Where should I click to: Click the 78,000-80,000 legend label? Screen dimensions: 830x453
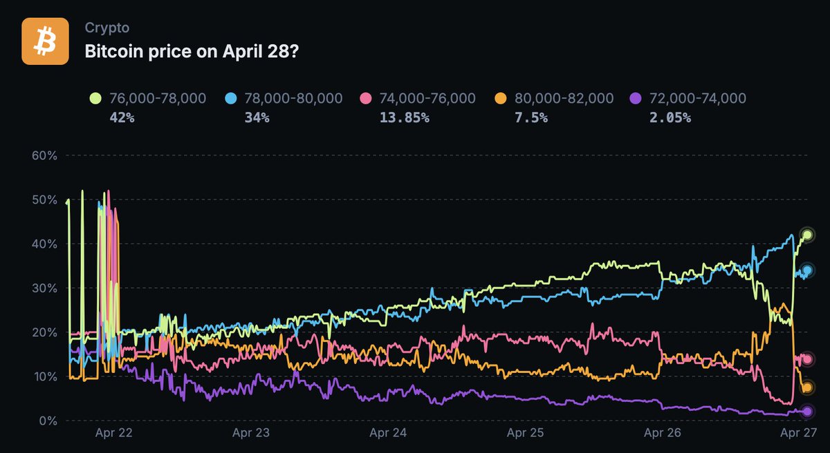(293, 99)
